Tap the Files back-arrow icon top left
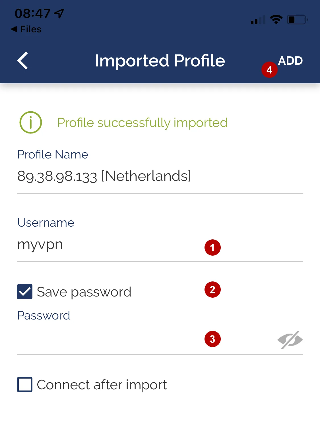Viewport: 320px width, 426px height. pos(14,29)
